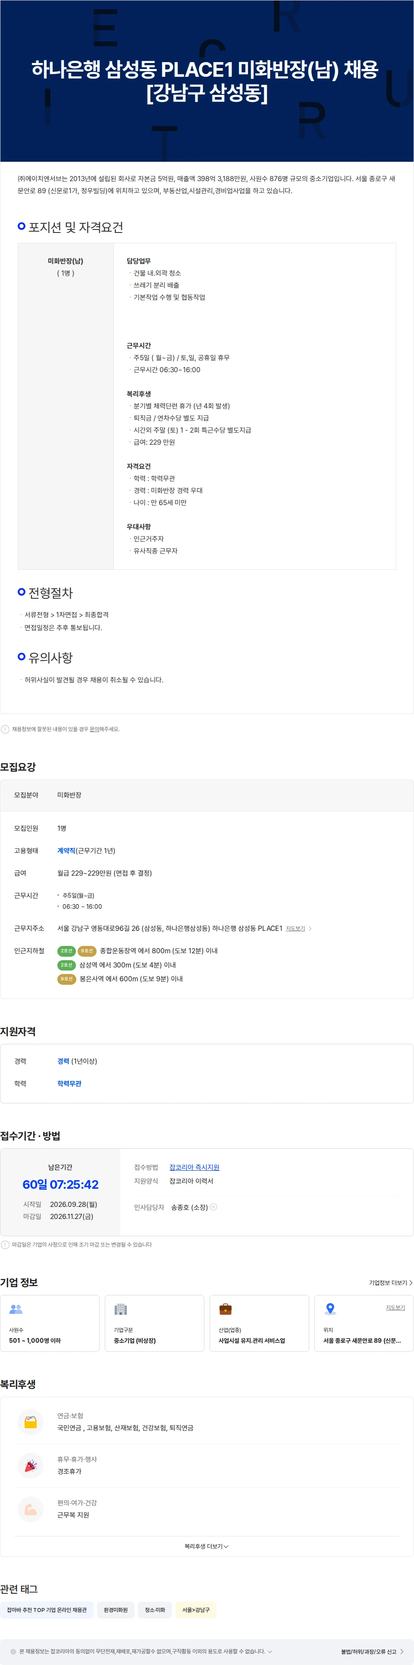Click the 휴무·휴가·행사 party icon

[x=30, y=1465]
